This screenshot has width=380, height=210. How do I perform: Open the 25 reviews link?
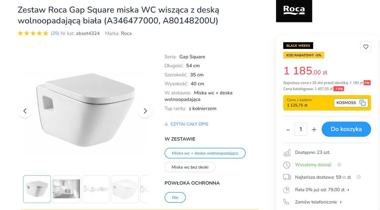55,33
